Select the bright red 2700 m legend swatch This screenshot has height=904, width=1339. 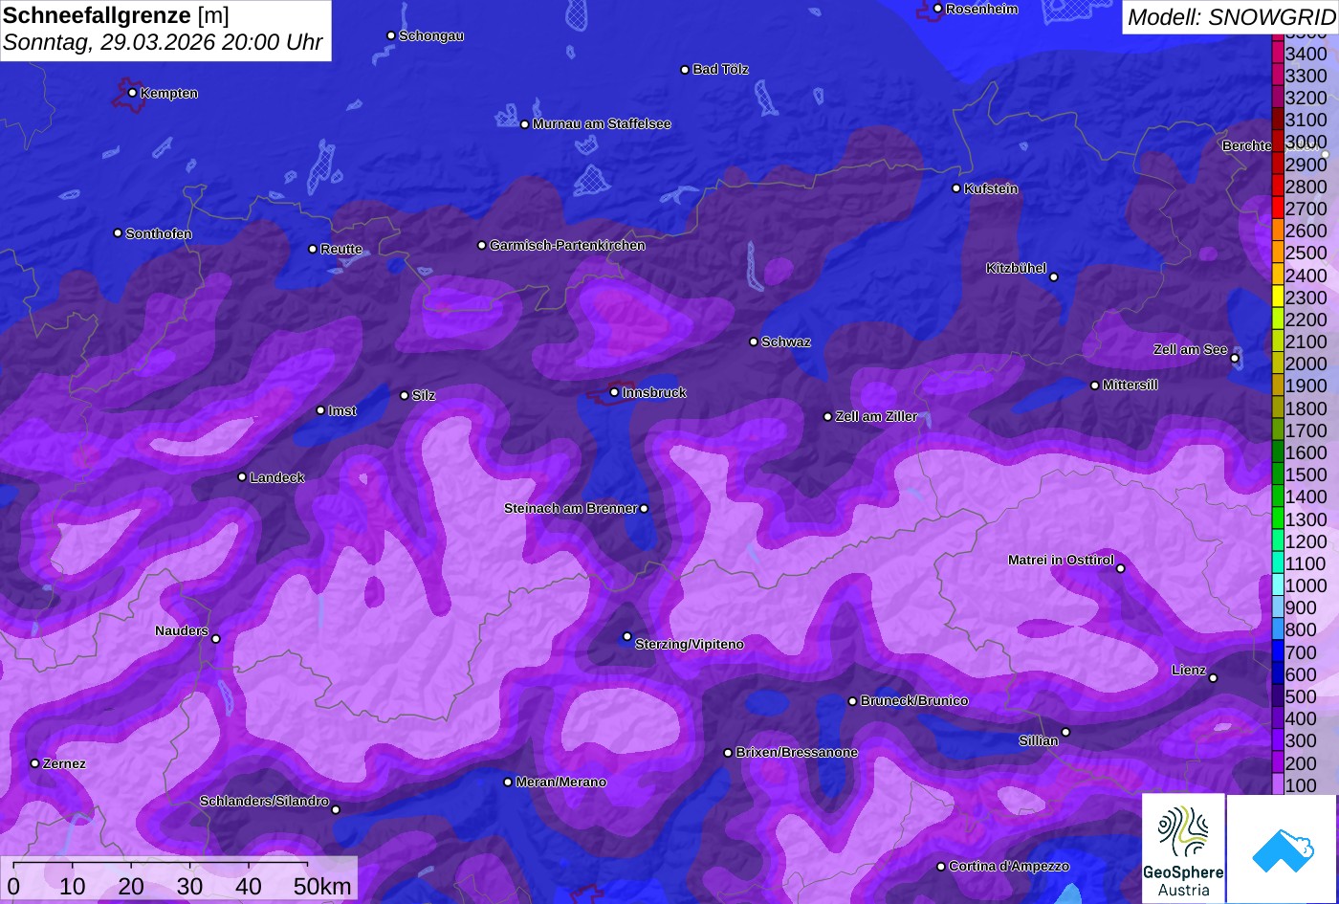click(x=1278, y=209)
